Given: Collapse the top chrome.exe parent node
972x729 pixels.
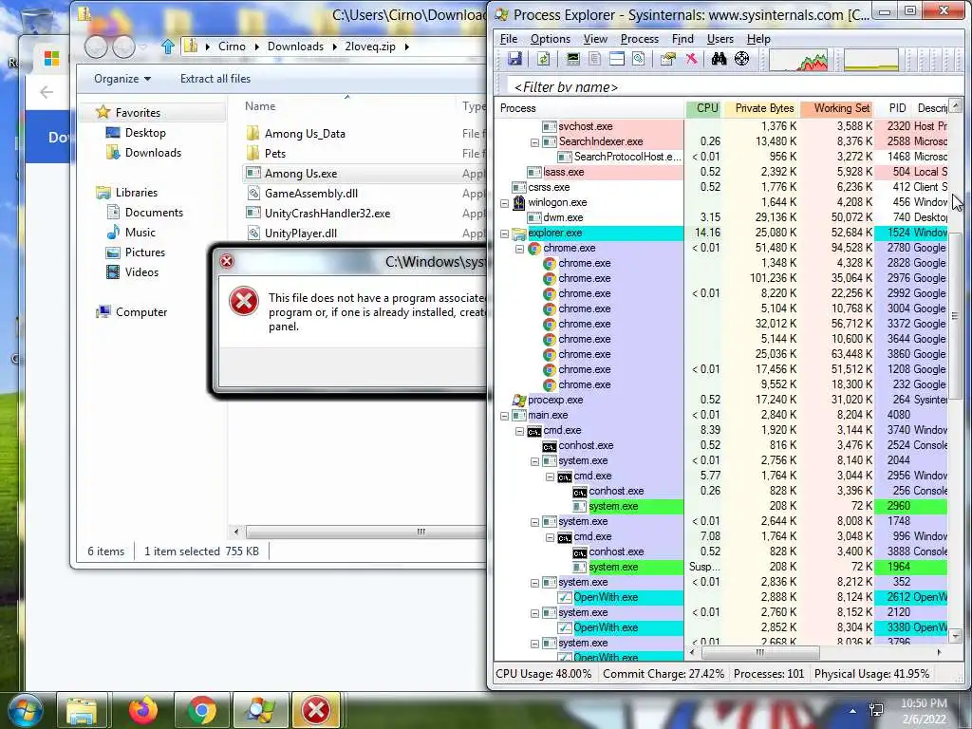Looking at the screenshot, I should (x=519, y=249).
